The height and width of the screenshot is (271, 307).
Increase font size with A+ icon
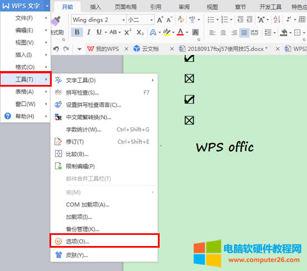[x=160, y=19]
